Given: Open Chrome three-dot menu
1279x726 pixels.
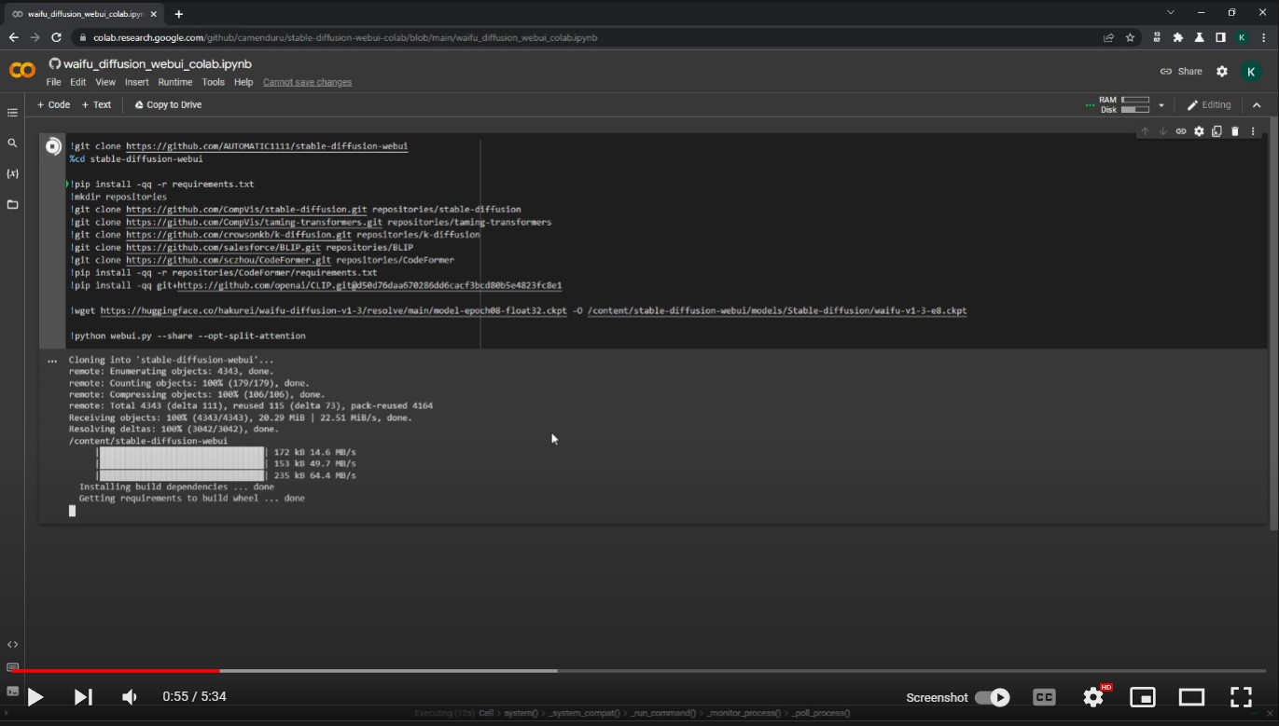Looking at the screenshot, I should [1264, 38].
